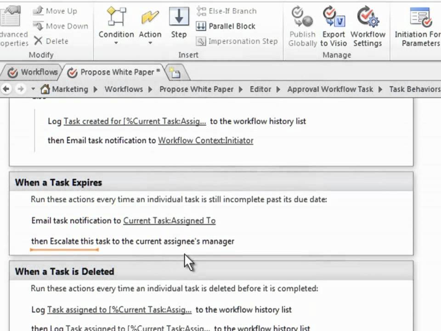441x331 pixels.
Task: Insert a Step using the arrow icon
Action: click(179, 17)
